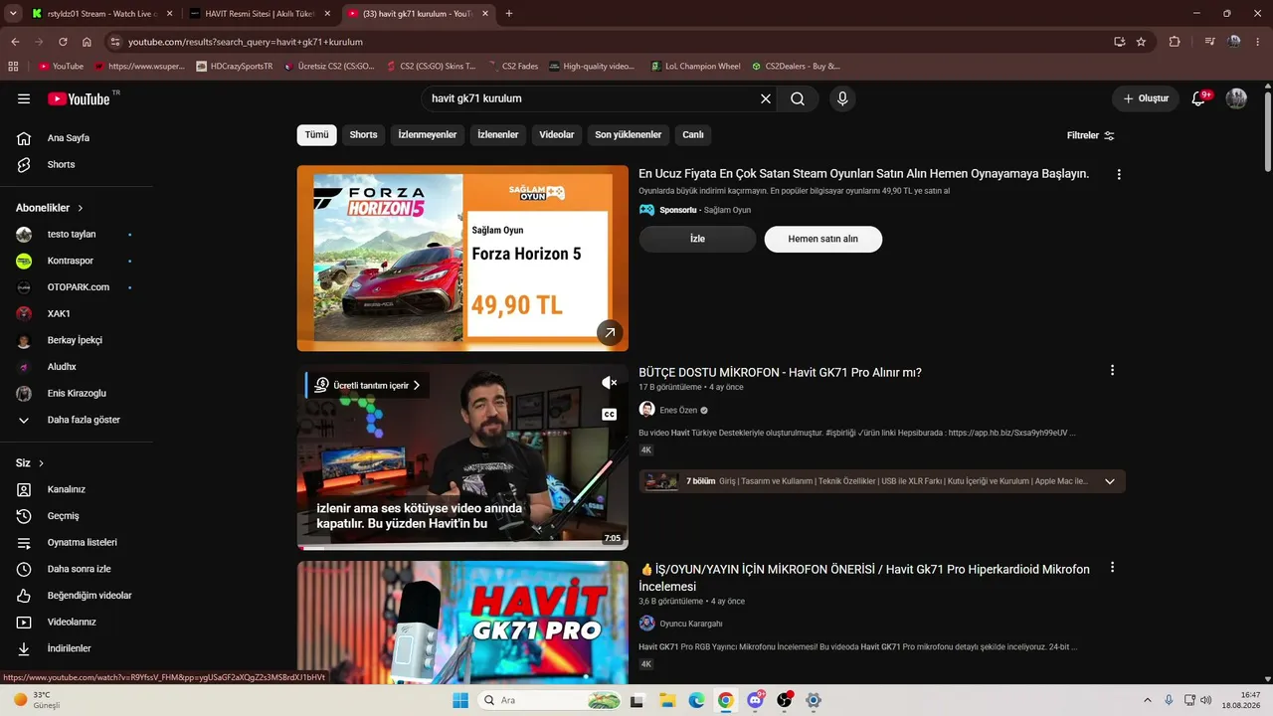Image resolution: width=1273 pixels, height=716 pixels.
Task: Open the Enes Özen channel link
Action: tap(678, 410)
